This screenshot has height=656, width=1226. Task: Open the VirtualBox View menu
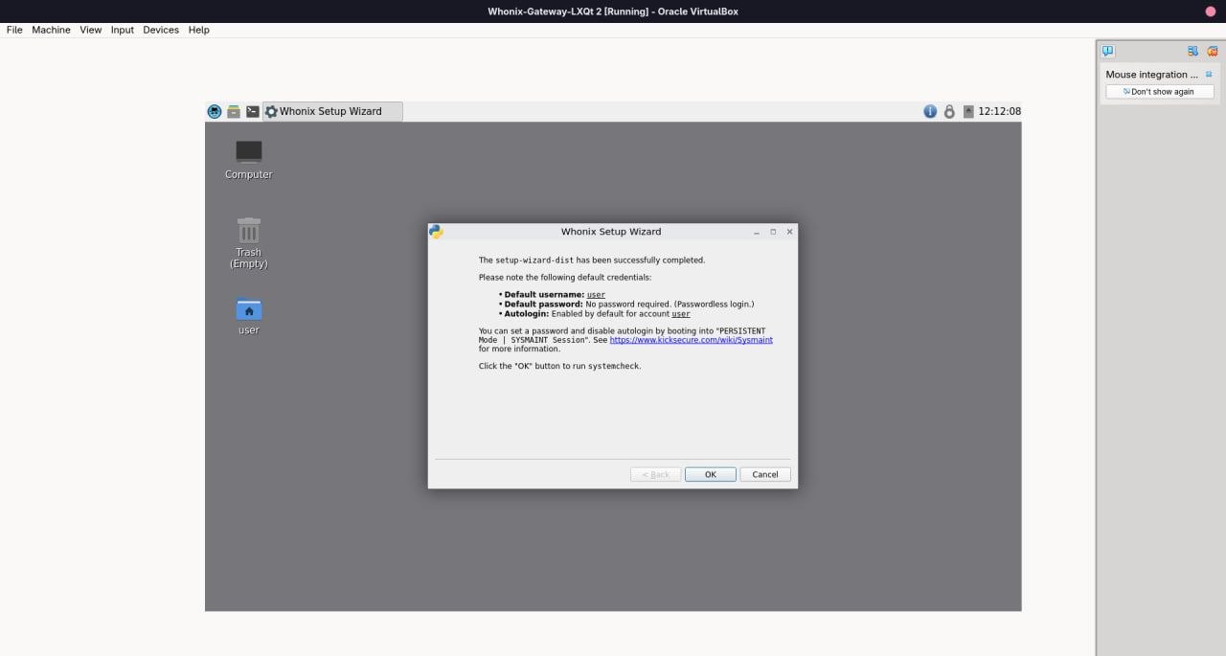[91, 30]
